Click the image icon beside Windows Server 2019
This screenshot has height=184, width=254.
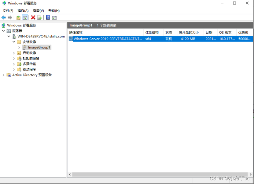coord(71,39)
